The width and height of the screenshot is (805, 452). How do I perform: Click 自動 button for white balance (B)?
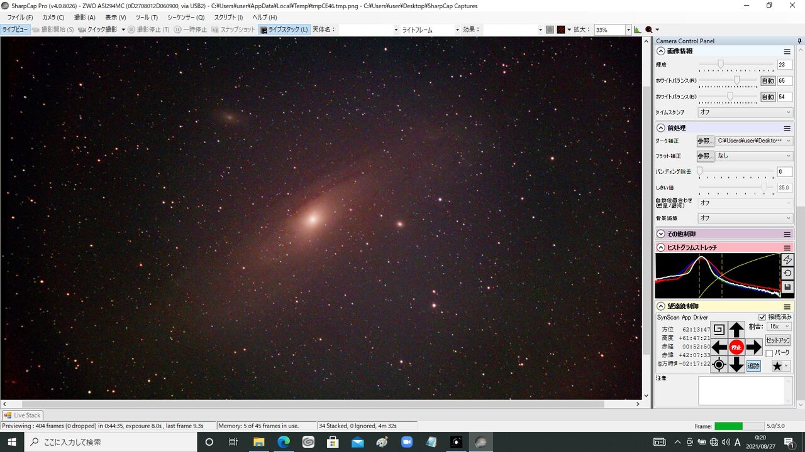click(768, 97)
